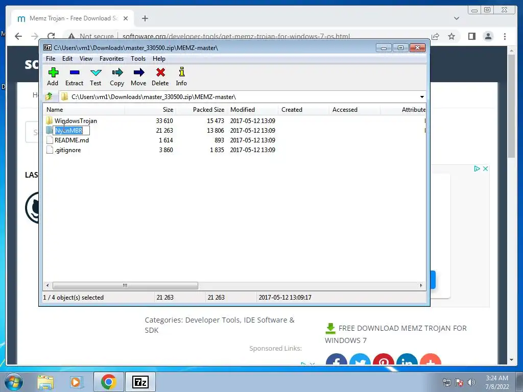Open Windows Explorer from the taskbar

[x=45, y=382]
